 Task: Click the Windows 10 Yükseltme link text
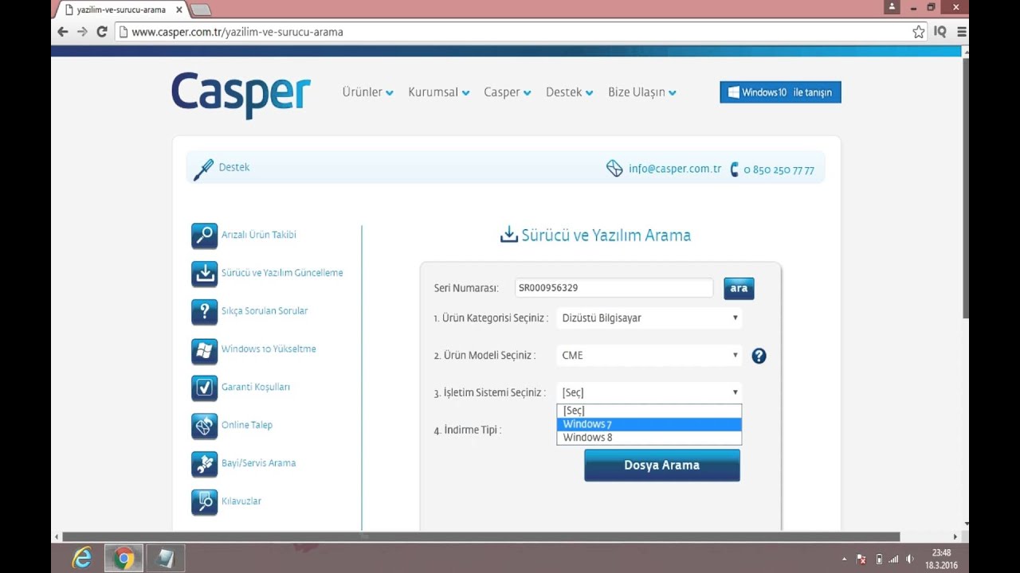pyautogui.click(x=269, y=349)
